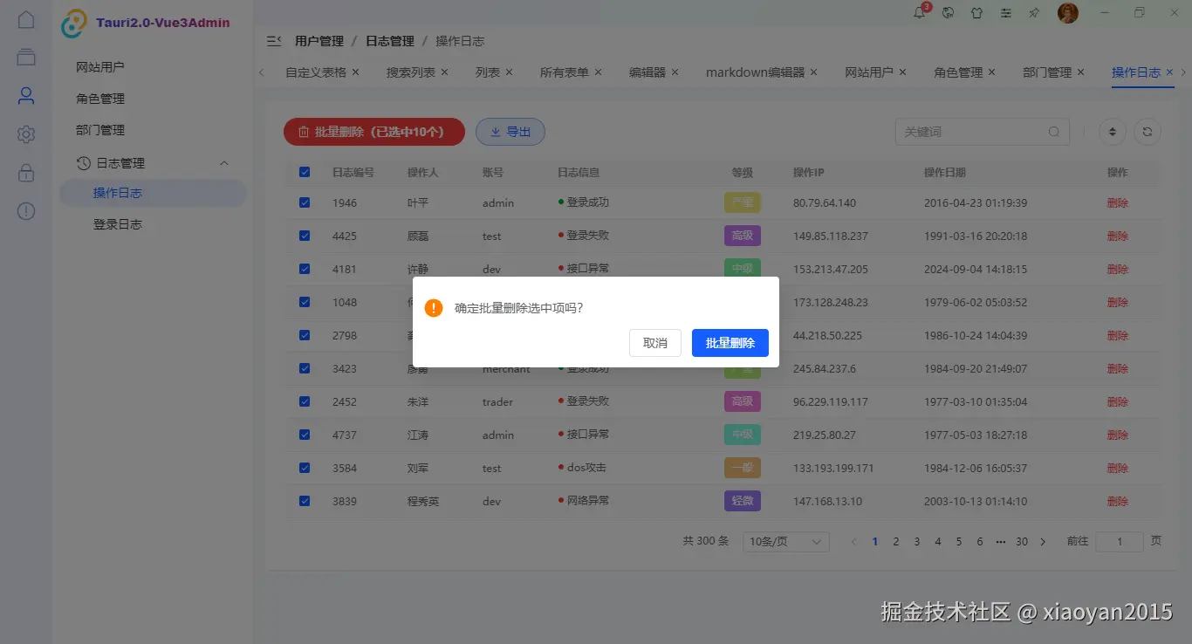Image resolution: width=1192 pixels, height=644 pixels.
Task: Uncheck the row checkbox for log 3839
Action: (304, 500)
